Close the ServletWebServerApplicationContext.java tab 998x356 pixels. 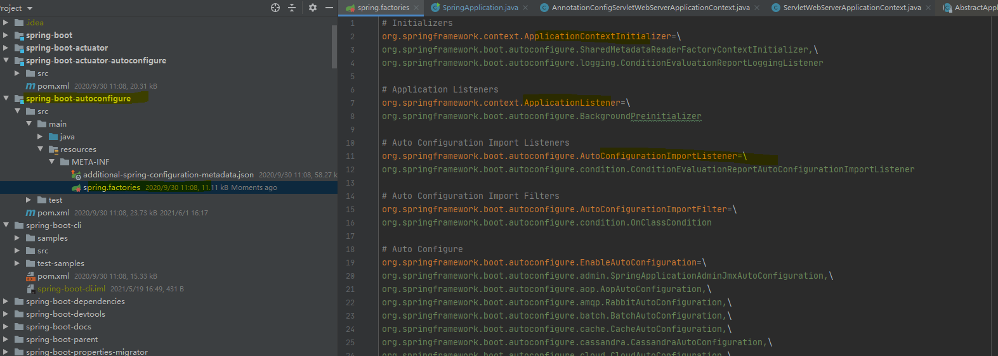928,8
